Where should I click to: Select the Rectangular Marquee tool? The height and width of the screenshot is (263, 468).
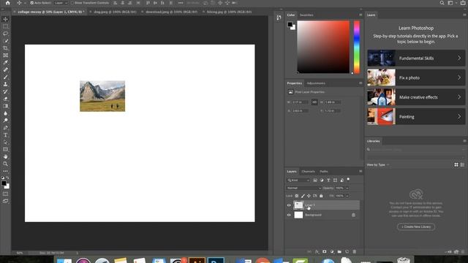pyautogui.click(x=5, y=26)
